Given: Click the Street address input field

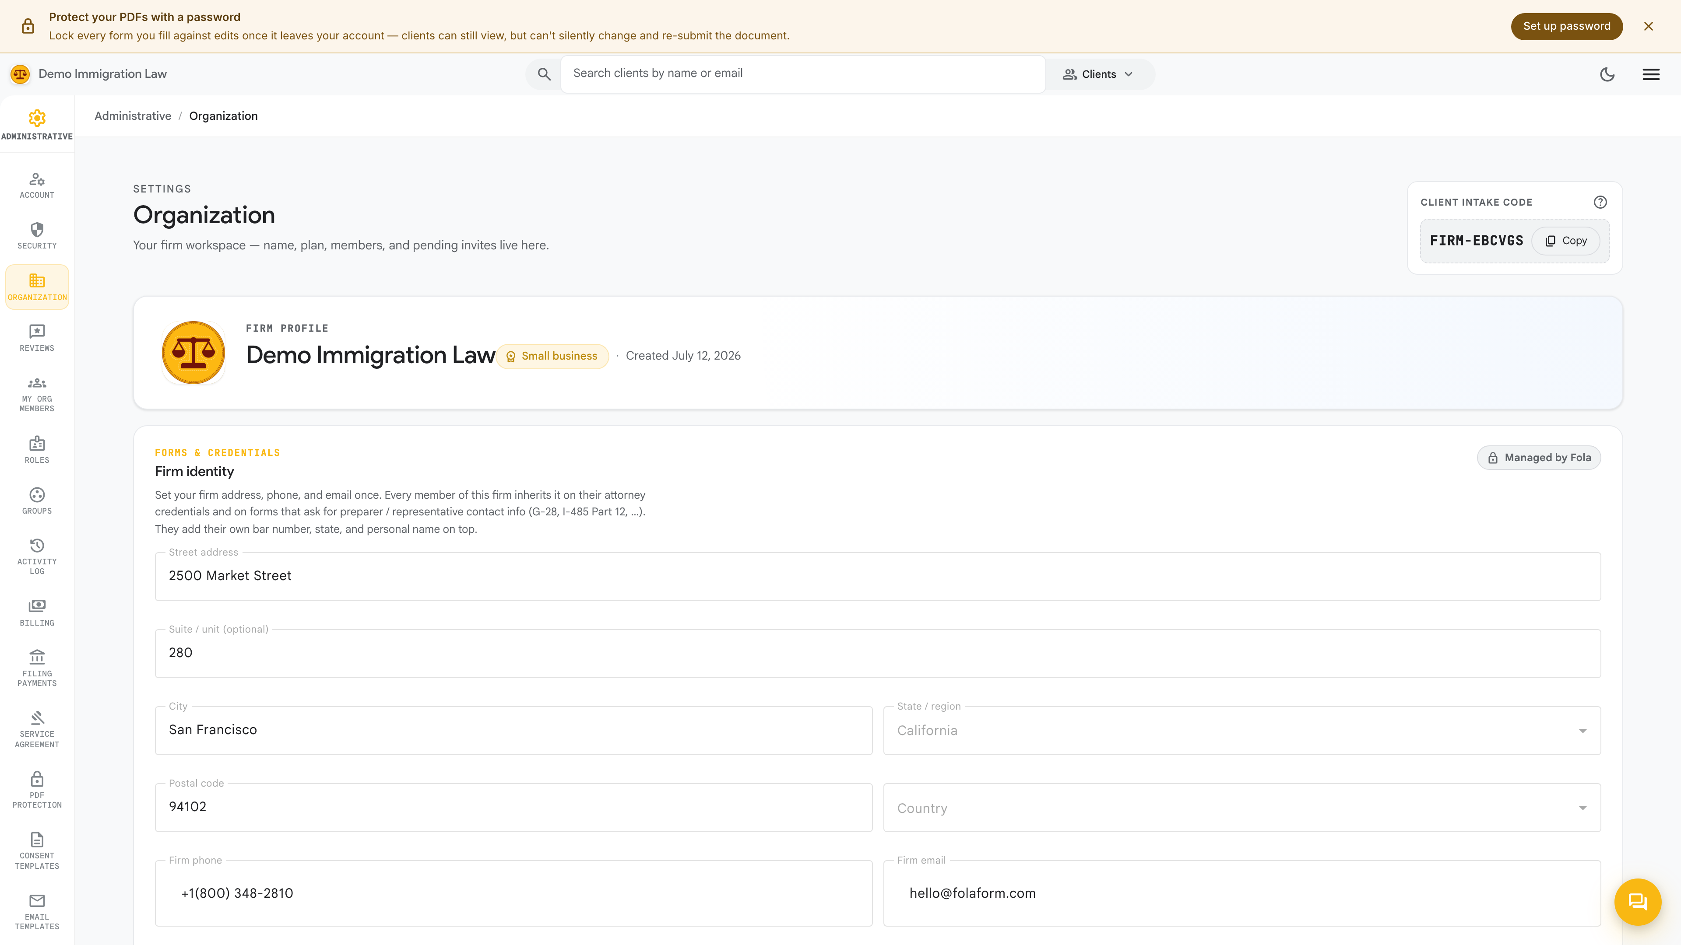Looking at the screenshot, I should coord(878,577).
